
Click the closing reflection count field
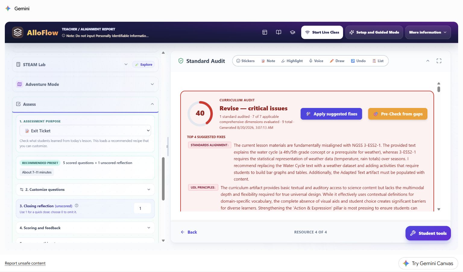[142, 208]
